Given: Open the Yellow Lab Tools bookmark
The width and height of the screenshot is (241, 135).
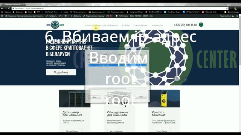Looking at the screenshot, I should [x=209, y=12].
